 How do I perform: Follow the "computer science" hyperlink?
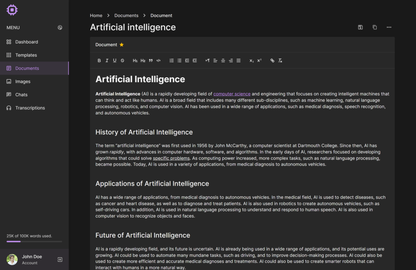click(232, 94)
